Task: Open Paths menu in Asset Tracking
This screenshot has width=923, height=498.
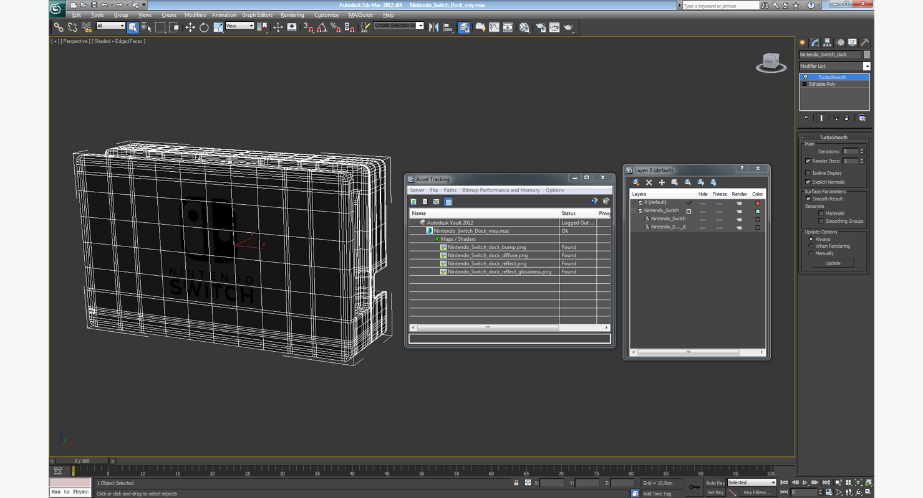Action: [x=450, y=190]
